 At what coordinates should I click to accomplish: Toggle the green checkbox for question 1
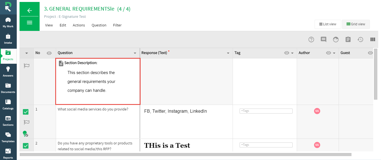[x=26, y=112]
